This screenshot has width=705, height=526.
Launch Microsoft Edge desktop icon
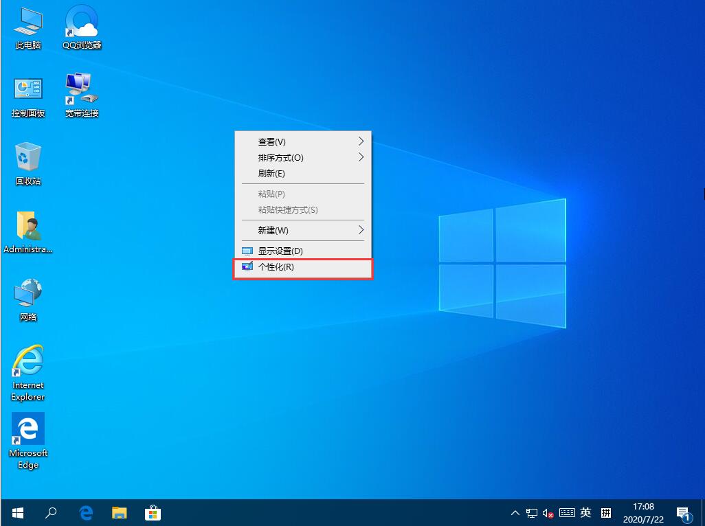tap(27, 431)
